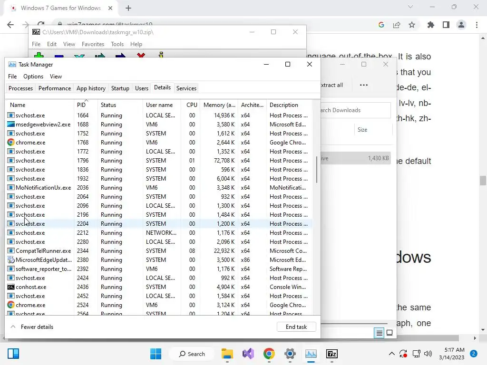Image resolution: width=487 pixels, height=365 pixels.
Task: Select the msedgewebview2.exe process icon
Action: (x=11, y=125)
